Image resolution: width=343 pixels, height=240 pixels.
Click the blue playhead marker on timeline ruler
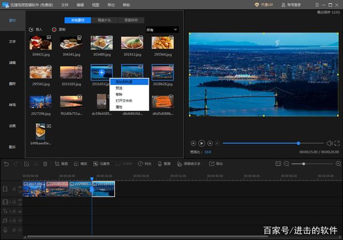coord(92,179)
